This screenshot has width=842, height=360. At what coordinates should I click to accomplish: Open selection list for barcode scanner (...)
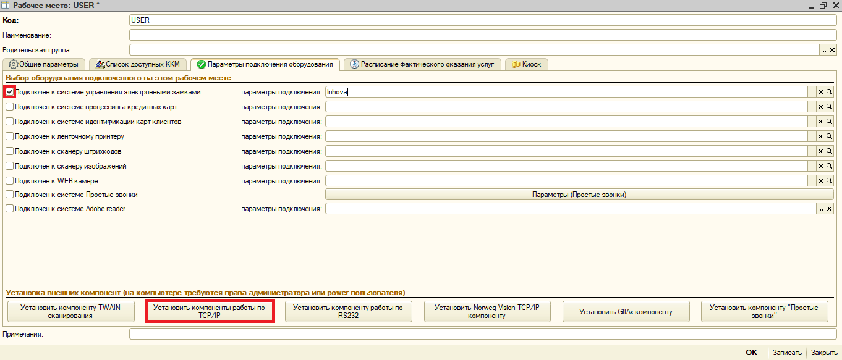(x=812, y=151)
